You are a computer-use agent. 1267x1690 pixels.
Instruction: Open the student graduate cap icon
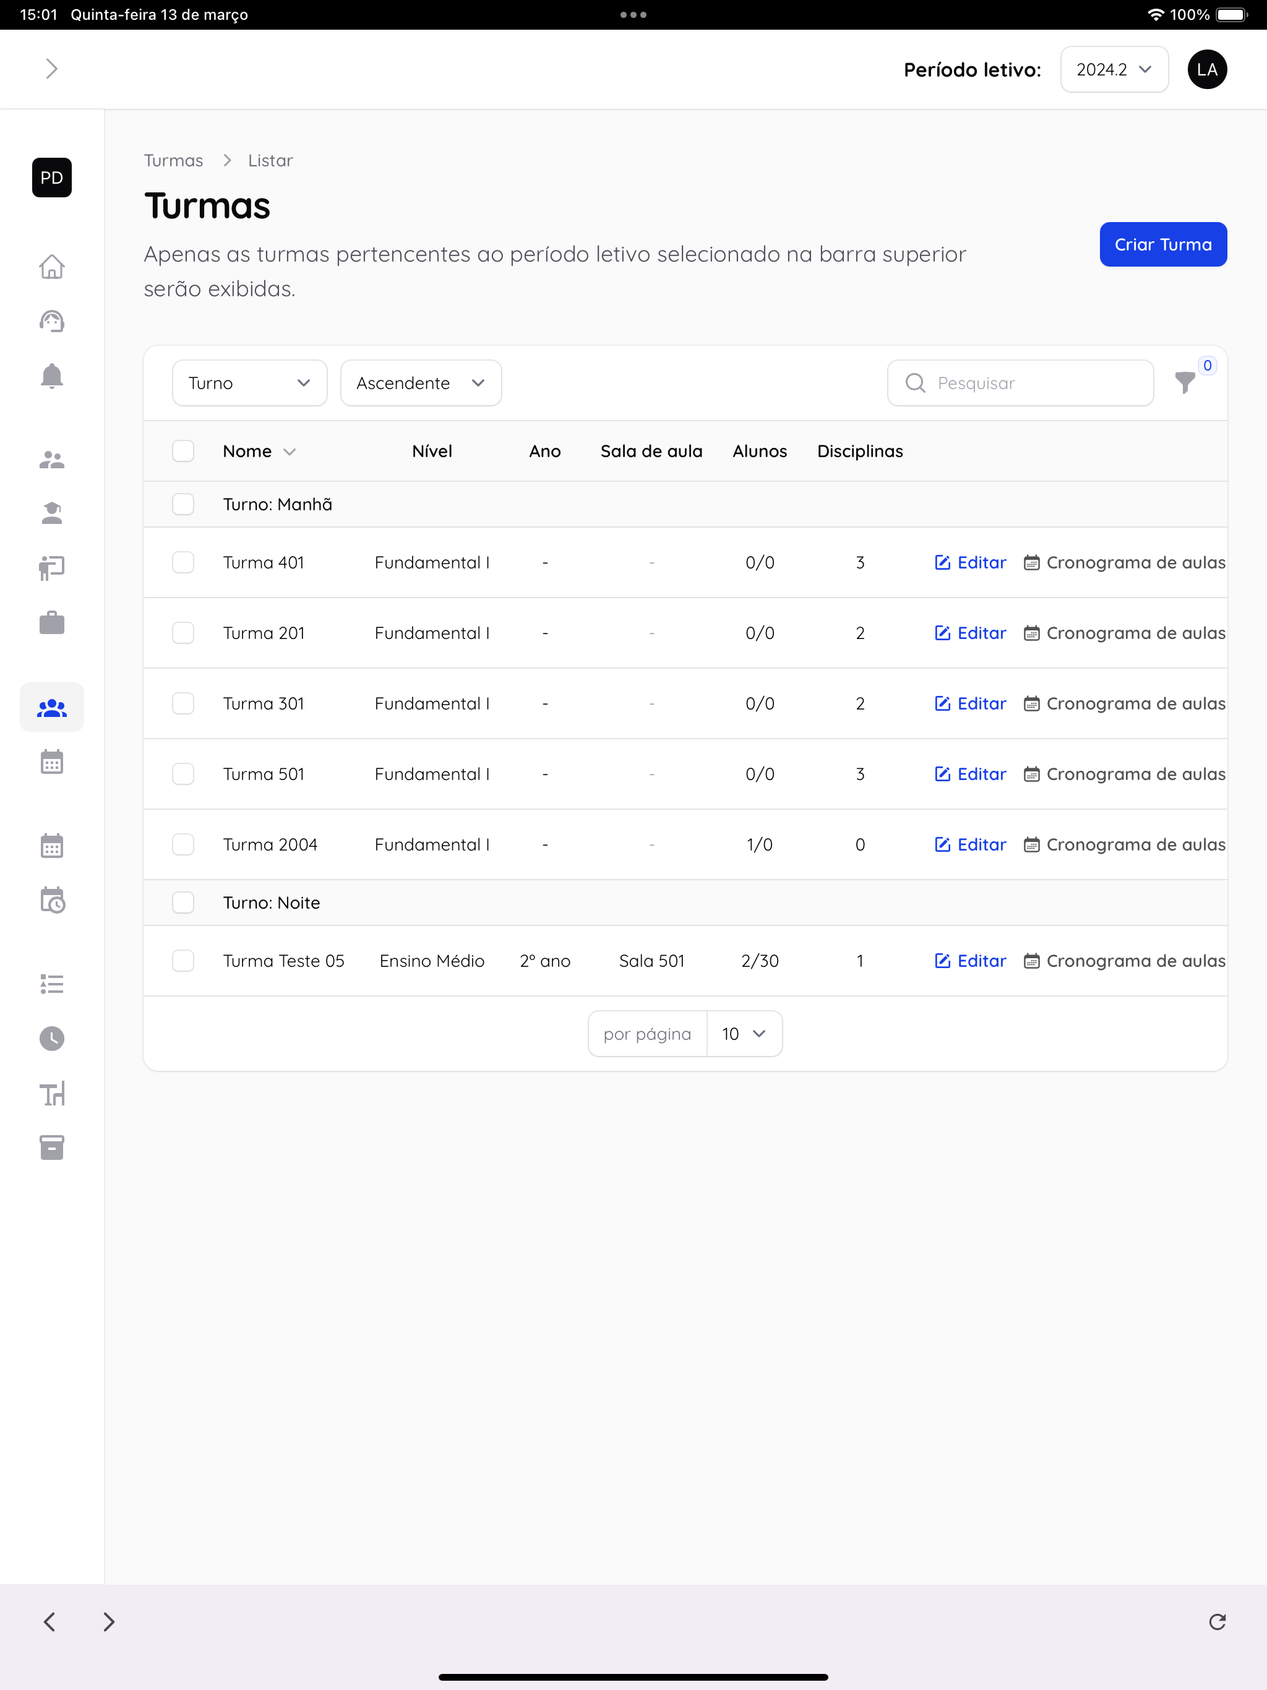click(x=52, y=513)
